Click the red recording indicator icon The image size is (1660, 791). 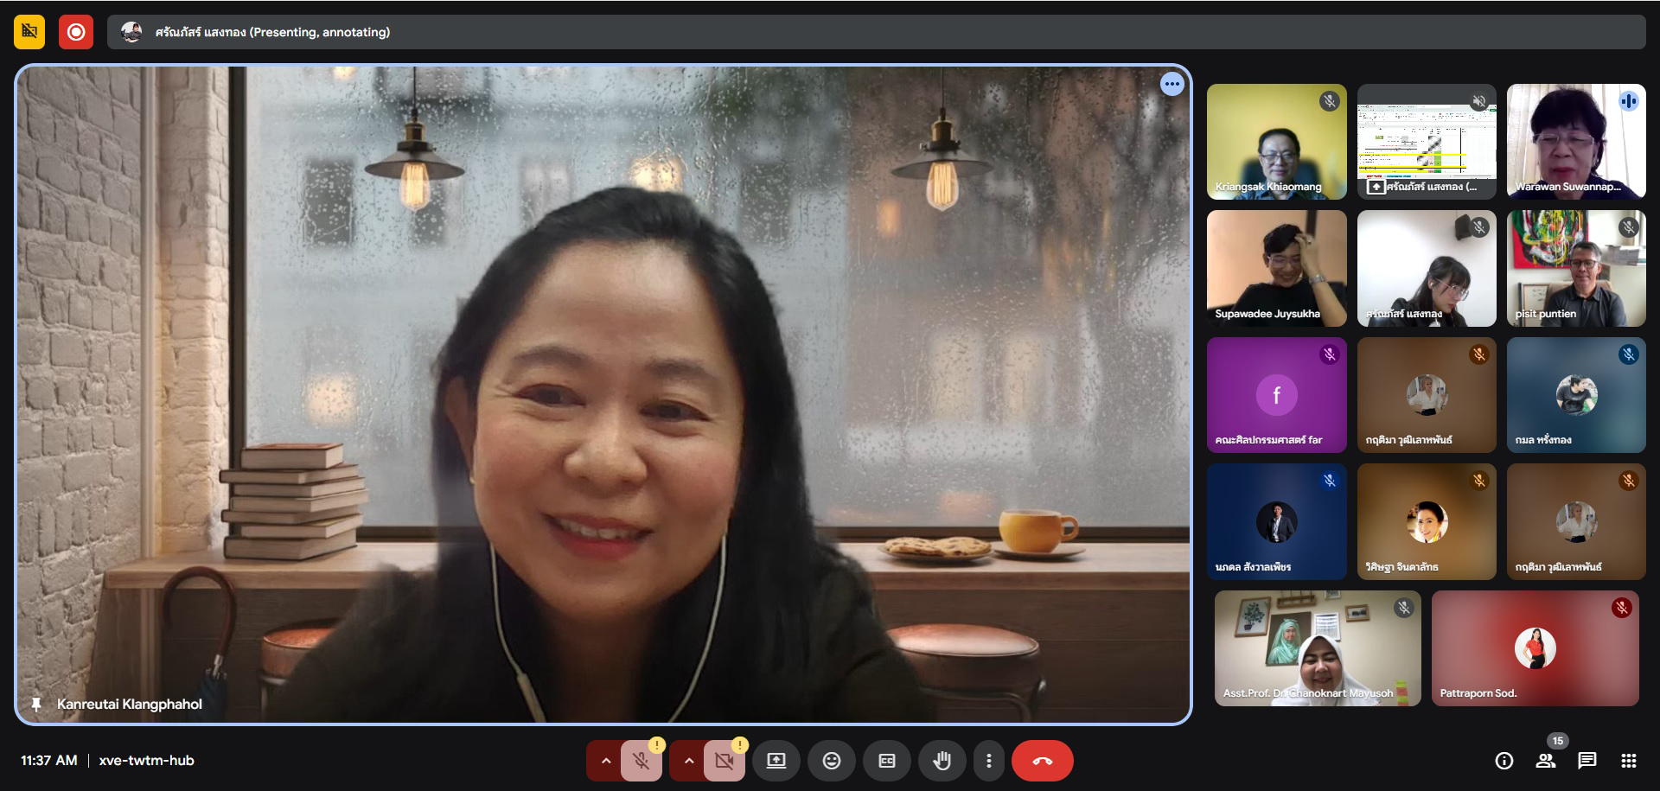point(76,32)
